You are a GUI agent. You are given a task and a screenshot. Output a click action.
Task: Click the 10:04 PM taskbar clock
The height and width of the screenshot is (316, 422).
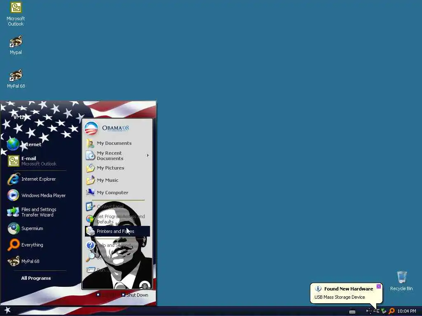[407, 311]
